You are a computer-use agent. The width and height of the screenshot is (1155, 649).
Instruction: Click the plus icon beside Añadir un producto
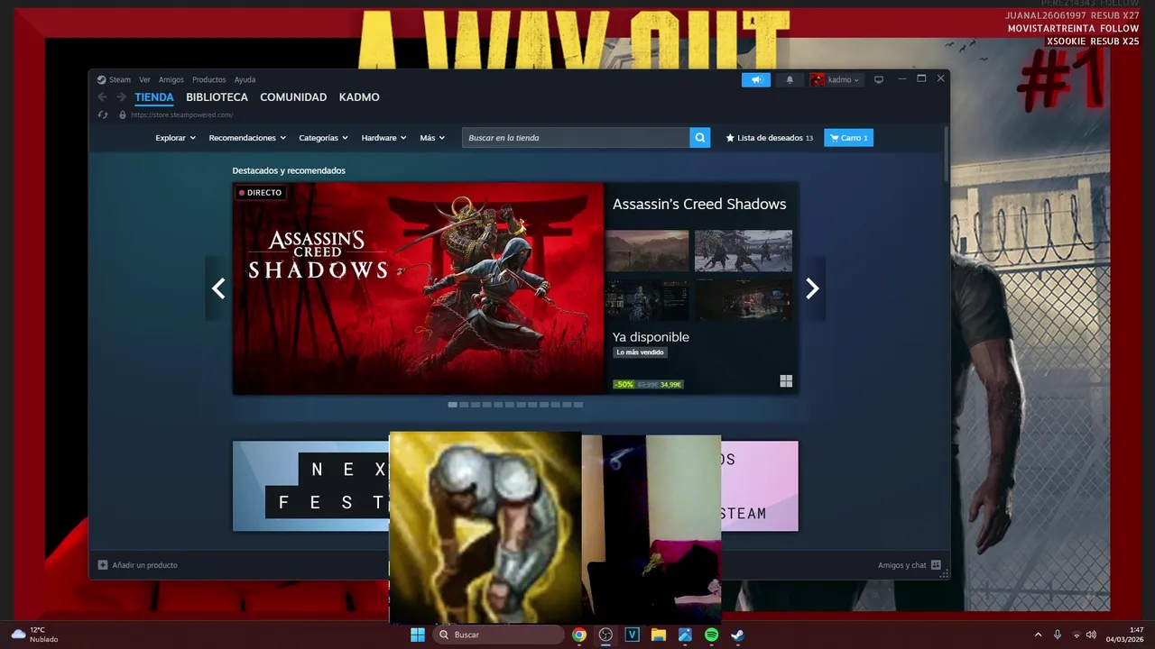coord(103,565)
